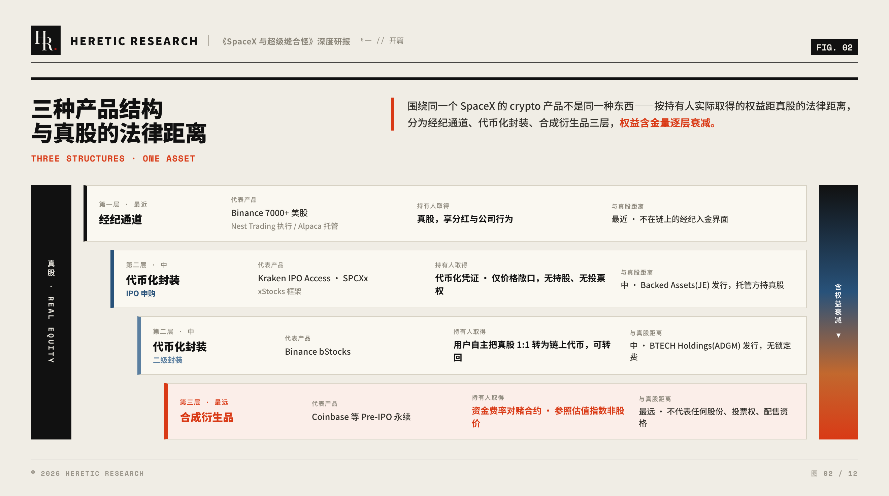Click the title line '与真股的法律距离'
889x496 pixels.
pos(119,133)
